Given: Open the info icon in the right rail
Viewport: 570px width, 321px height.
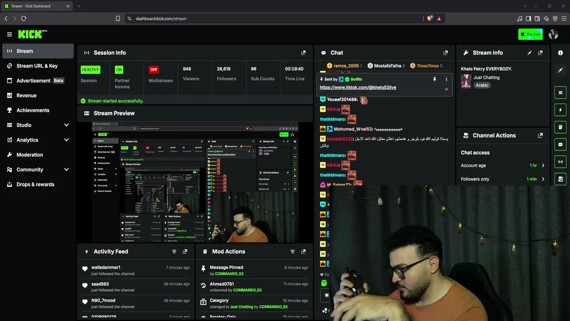Looking at the screenshot, I should pyautogui.click(x=560, y=53).
